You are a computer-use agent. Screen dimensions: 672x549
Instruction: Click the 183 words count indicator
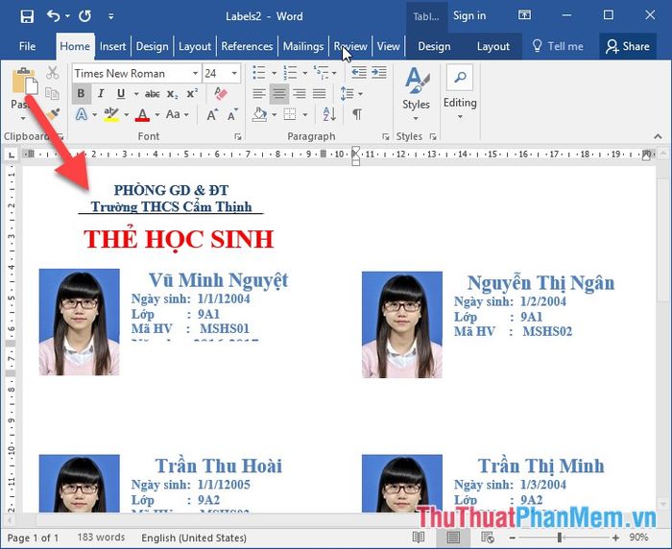(x=99, y=537)
